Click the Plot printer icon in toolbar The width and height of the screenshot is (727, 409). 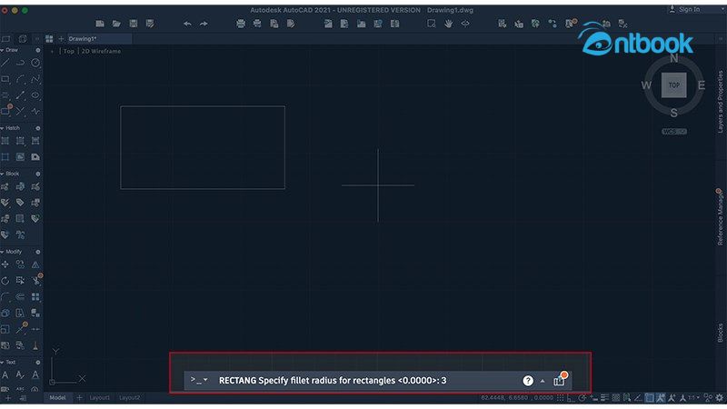[x=240, y=24]
